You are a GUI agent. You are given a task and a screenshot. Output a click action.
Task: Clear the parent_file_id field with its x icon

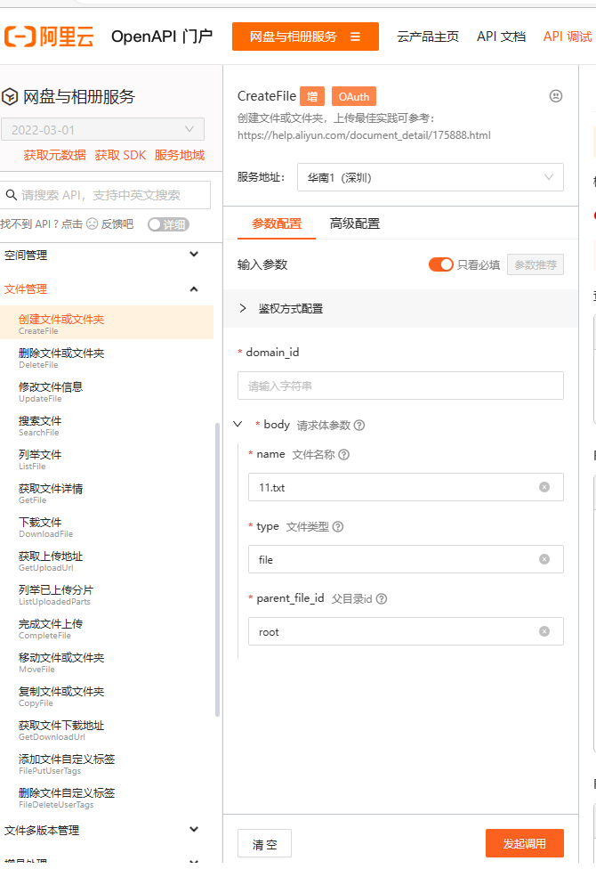pyautogui.click(x=544, y=631)
